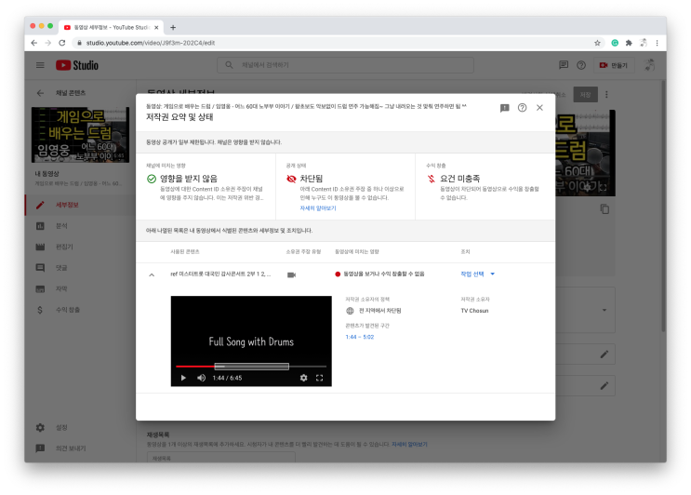691x495 pixels.
Task: Play the claim preview video
Action: [x=183, y=378]
